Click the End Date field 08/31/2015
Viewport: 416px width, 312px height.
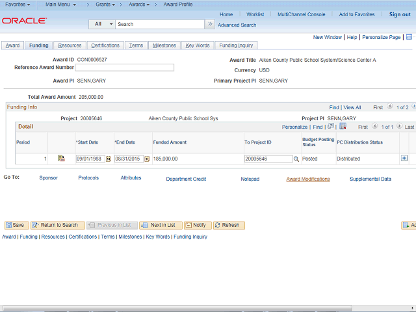pos(129,159)
